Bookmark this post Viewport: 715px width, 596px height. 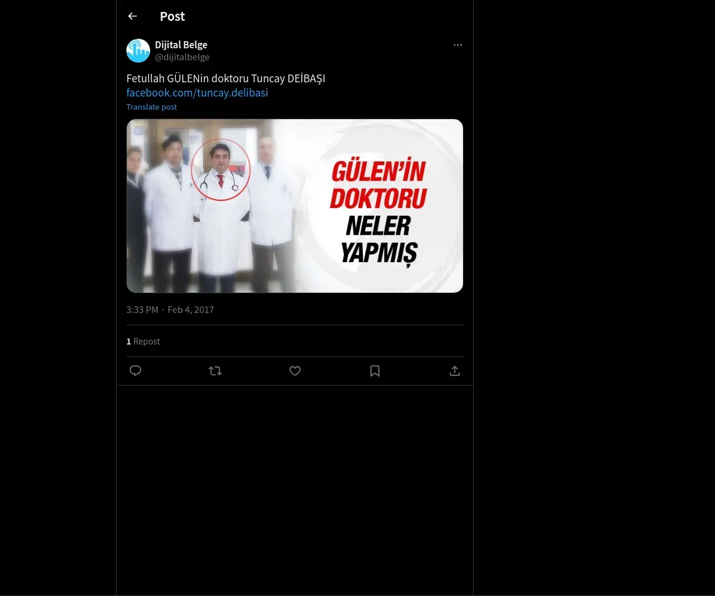375,371
